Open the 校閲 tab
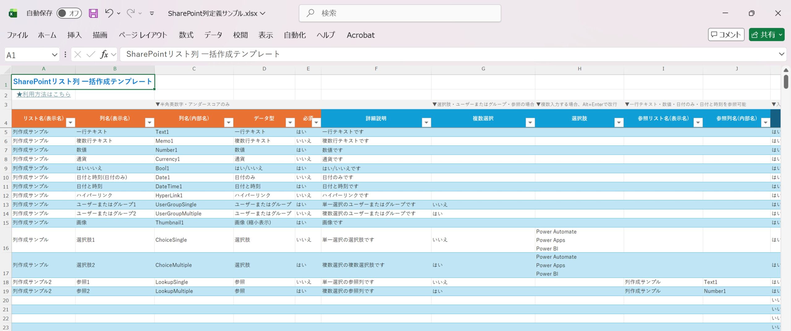The height and width of the screenshot is (331, 791). tap(240, 35)
